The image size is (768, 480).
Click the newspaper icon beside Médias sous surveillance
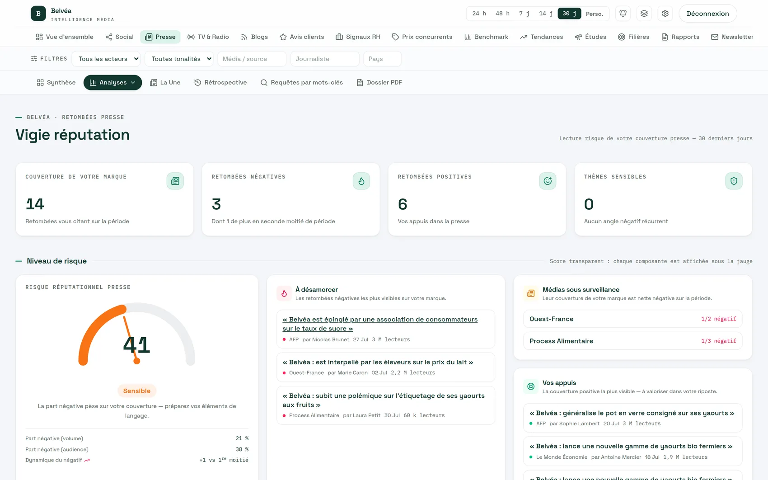531,293
